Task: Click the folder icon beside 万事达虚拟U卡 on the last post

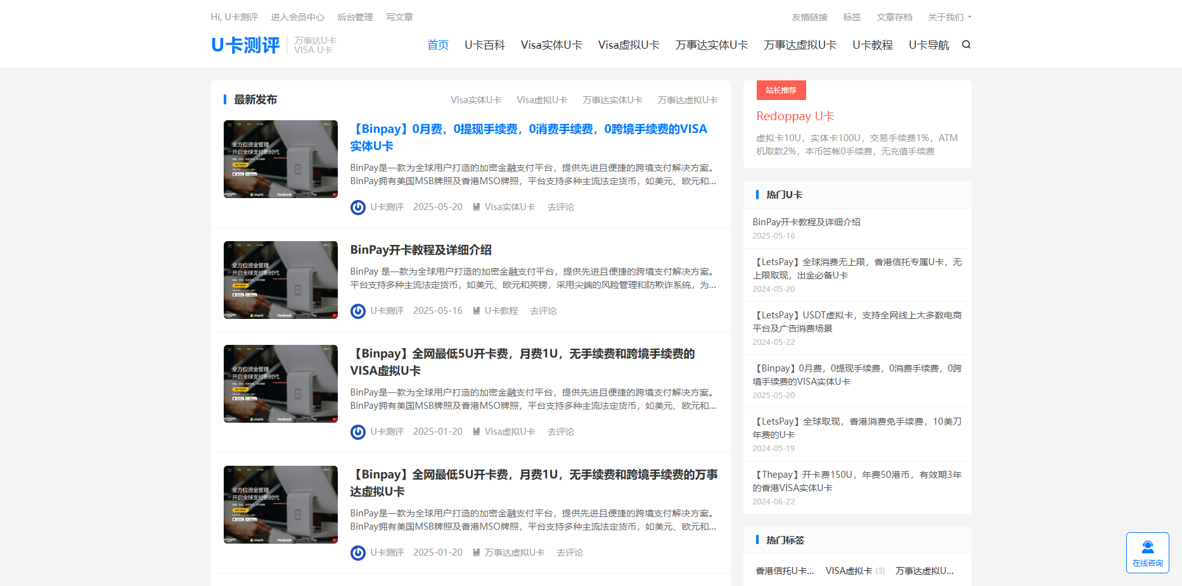Action: coord(476,552)
